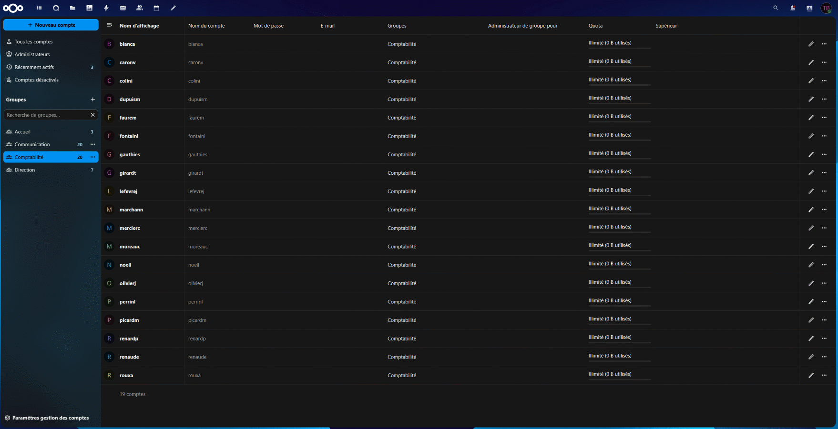Open the TR user avatar menu
This screenshot has height=429, width=838.
pyautogui.click(x=826, y=8)
